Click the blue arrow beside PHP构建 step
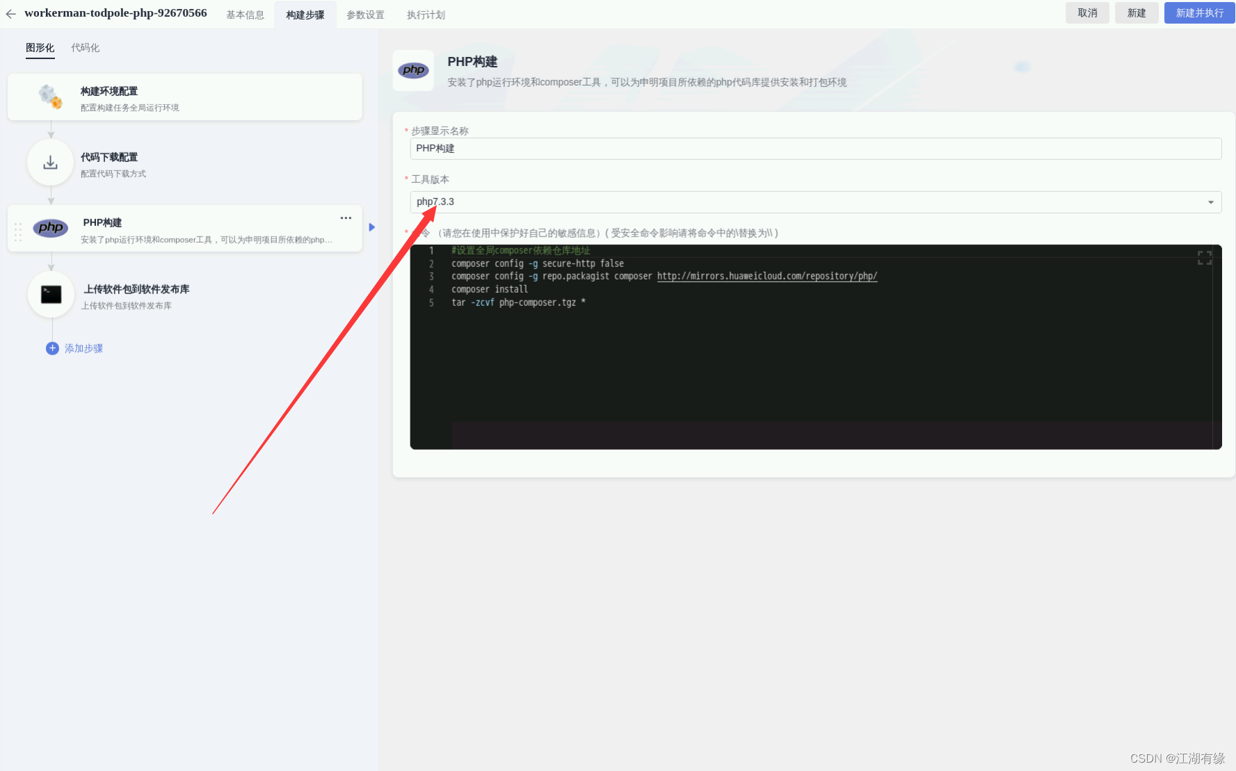The width and height of the screenshot is (1236, 771). pos(372,227)
